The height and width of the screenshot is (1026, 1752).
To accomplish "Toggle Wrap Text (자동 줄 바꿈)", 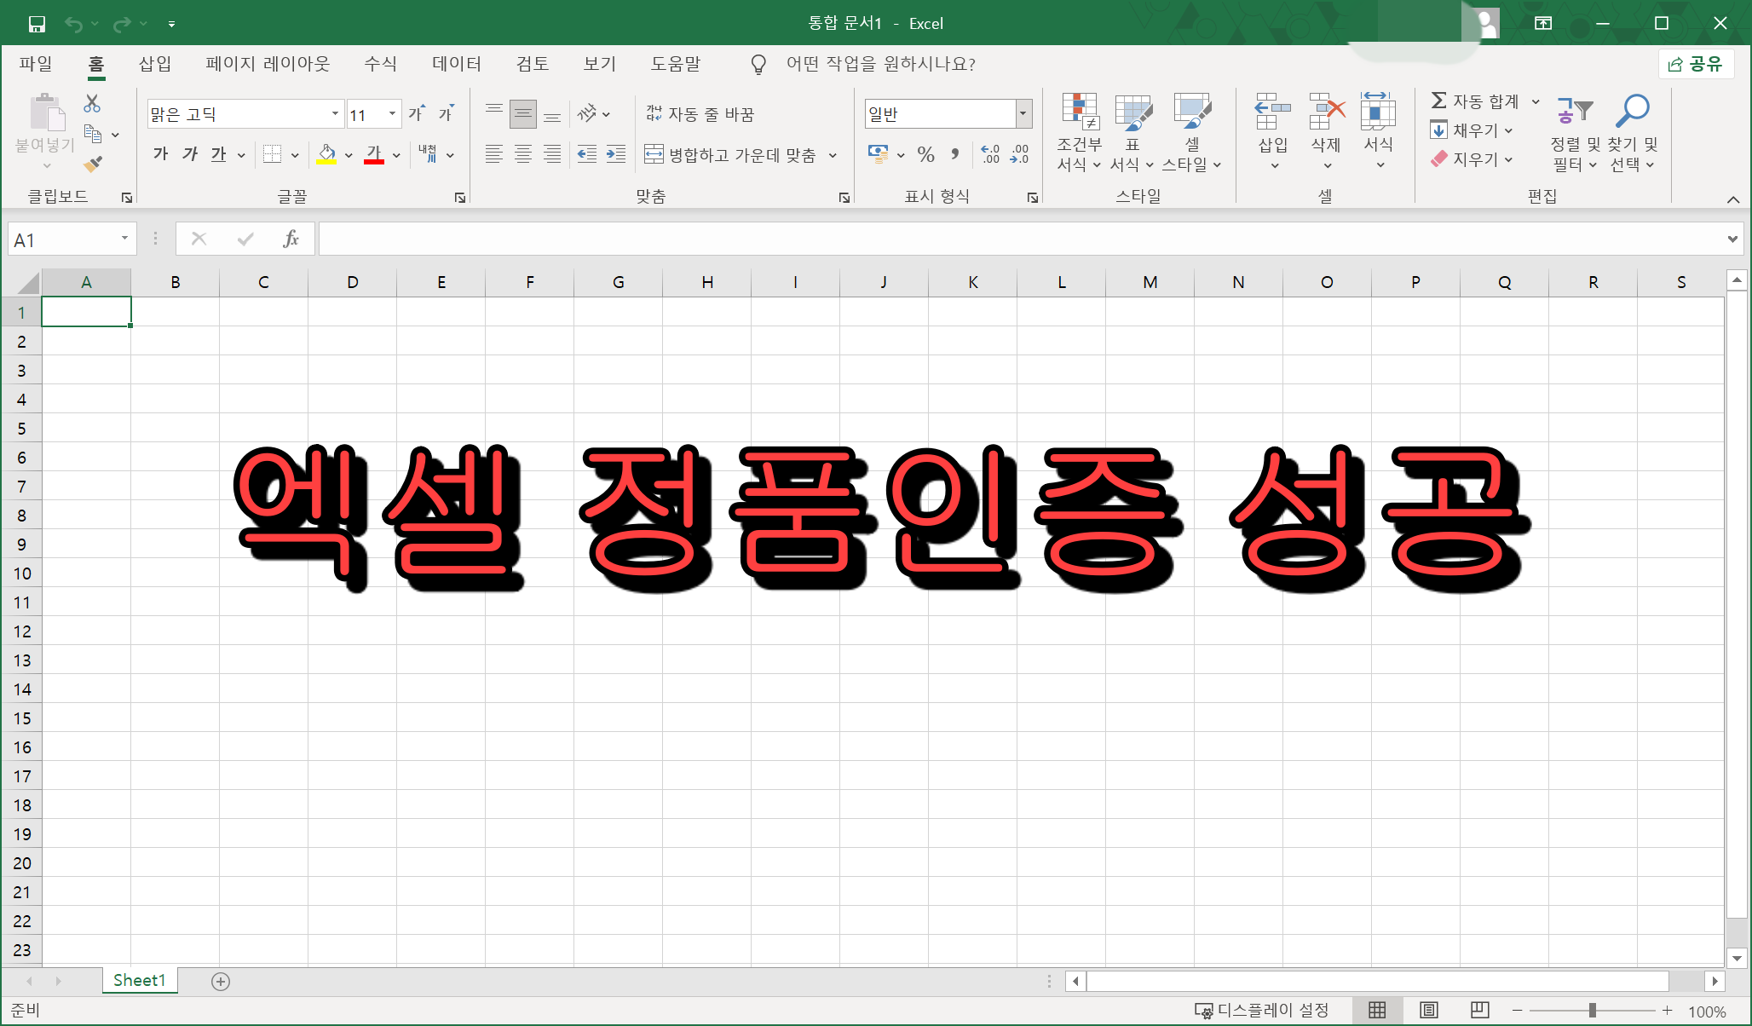I will tap(700, 113).
